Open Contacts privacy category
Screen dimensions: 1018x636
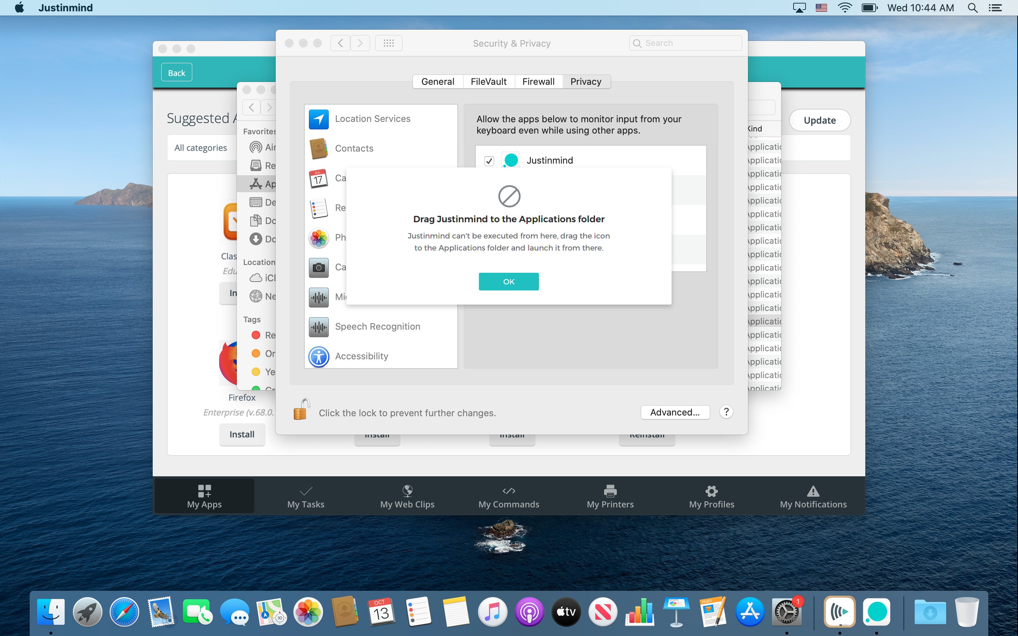(354, 148)
